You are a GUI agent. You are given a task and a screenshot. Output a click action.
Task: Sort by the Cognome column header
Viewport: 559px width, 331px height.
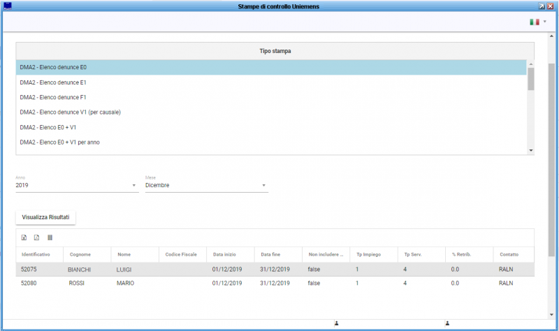coord(80,254)
